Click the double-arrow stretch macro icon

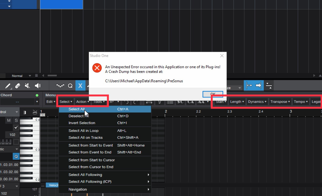tap(149, 102)
